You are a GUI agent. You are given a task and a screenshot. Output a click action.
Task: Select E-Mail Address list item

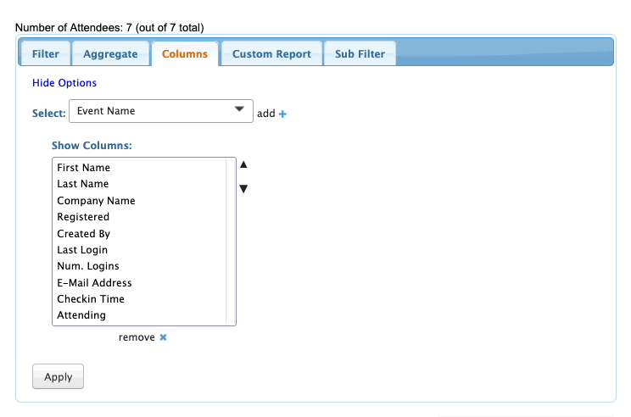click(x=94, y=283)
